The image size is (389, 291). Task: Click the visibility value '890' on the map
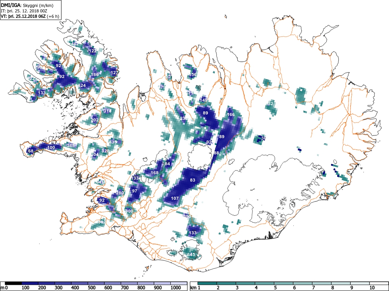pyautogui.click(x=187, y=217)
